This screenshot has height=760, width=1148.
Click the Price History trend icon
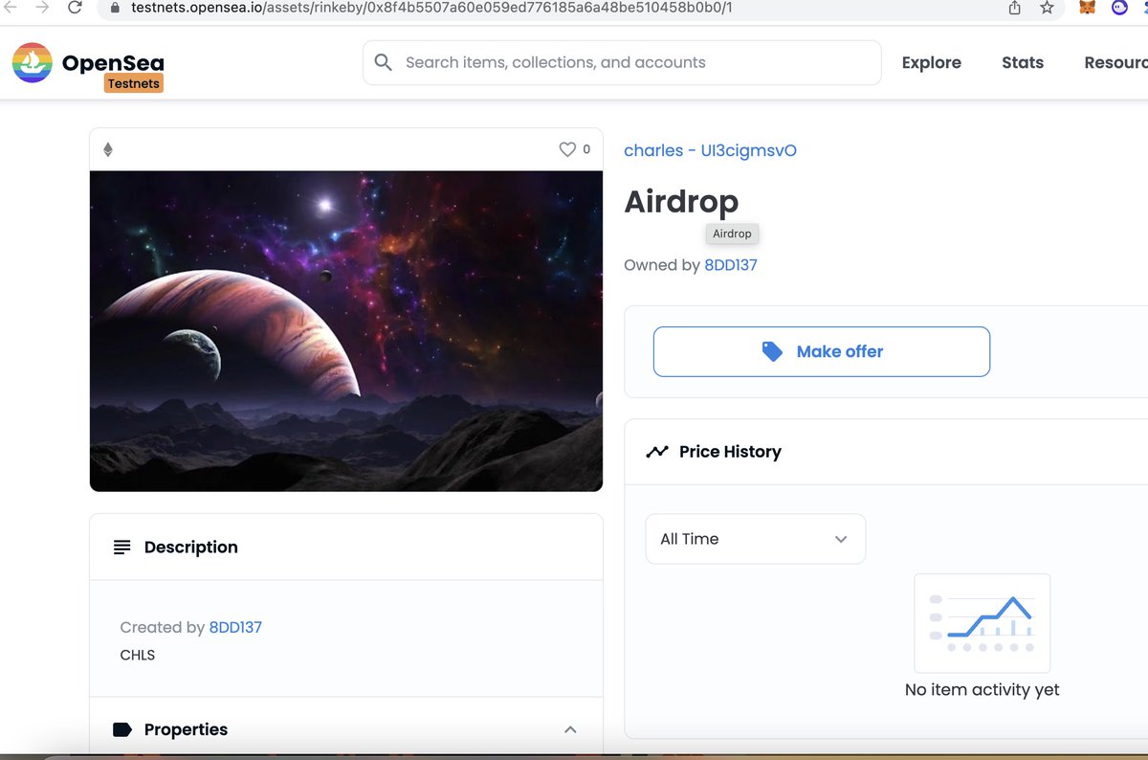(656, 452)
